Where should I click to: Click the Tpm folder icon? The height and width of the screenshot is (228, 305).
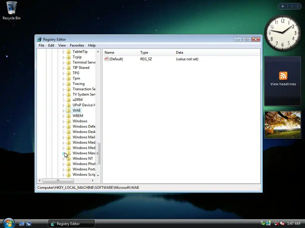69,78
